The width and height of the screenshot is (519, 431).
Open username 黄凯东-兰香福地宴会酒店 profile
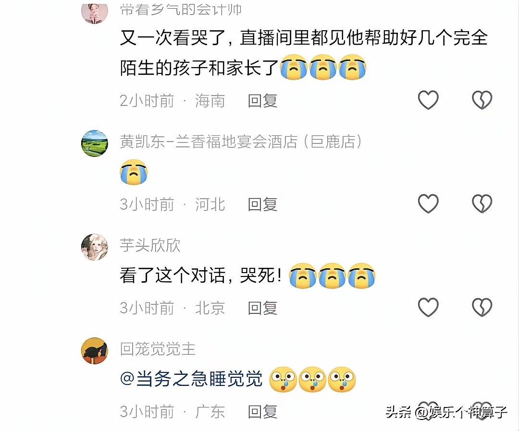point(241,142)
